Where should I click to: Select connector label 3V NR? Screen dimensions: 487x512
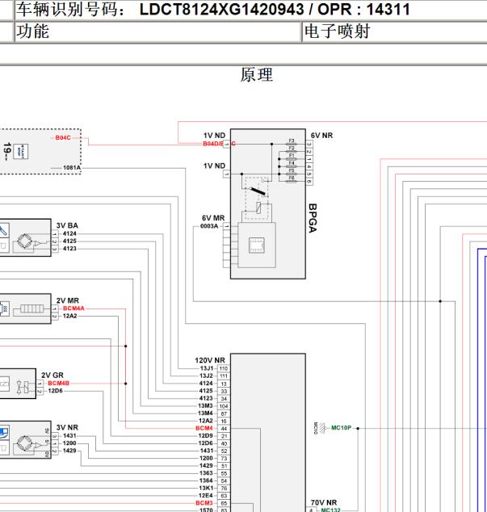[67, 428]
